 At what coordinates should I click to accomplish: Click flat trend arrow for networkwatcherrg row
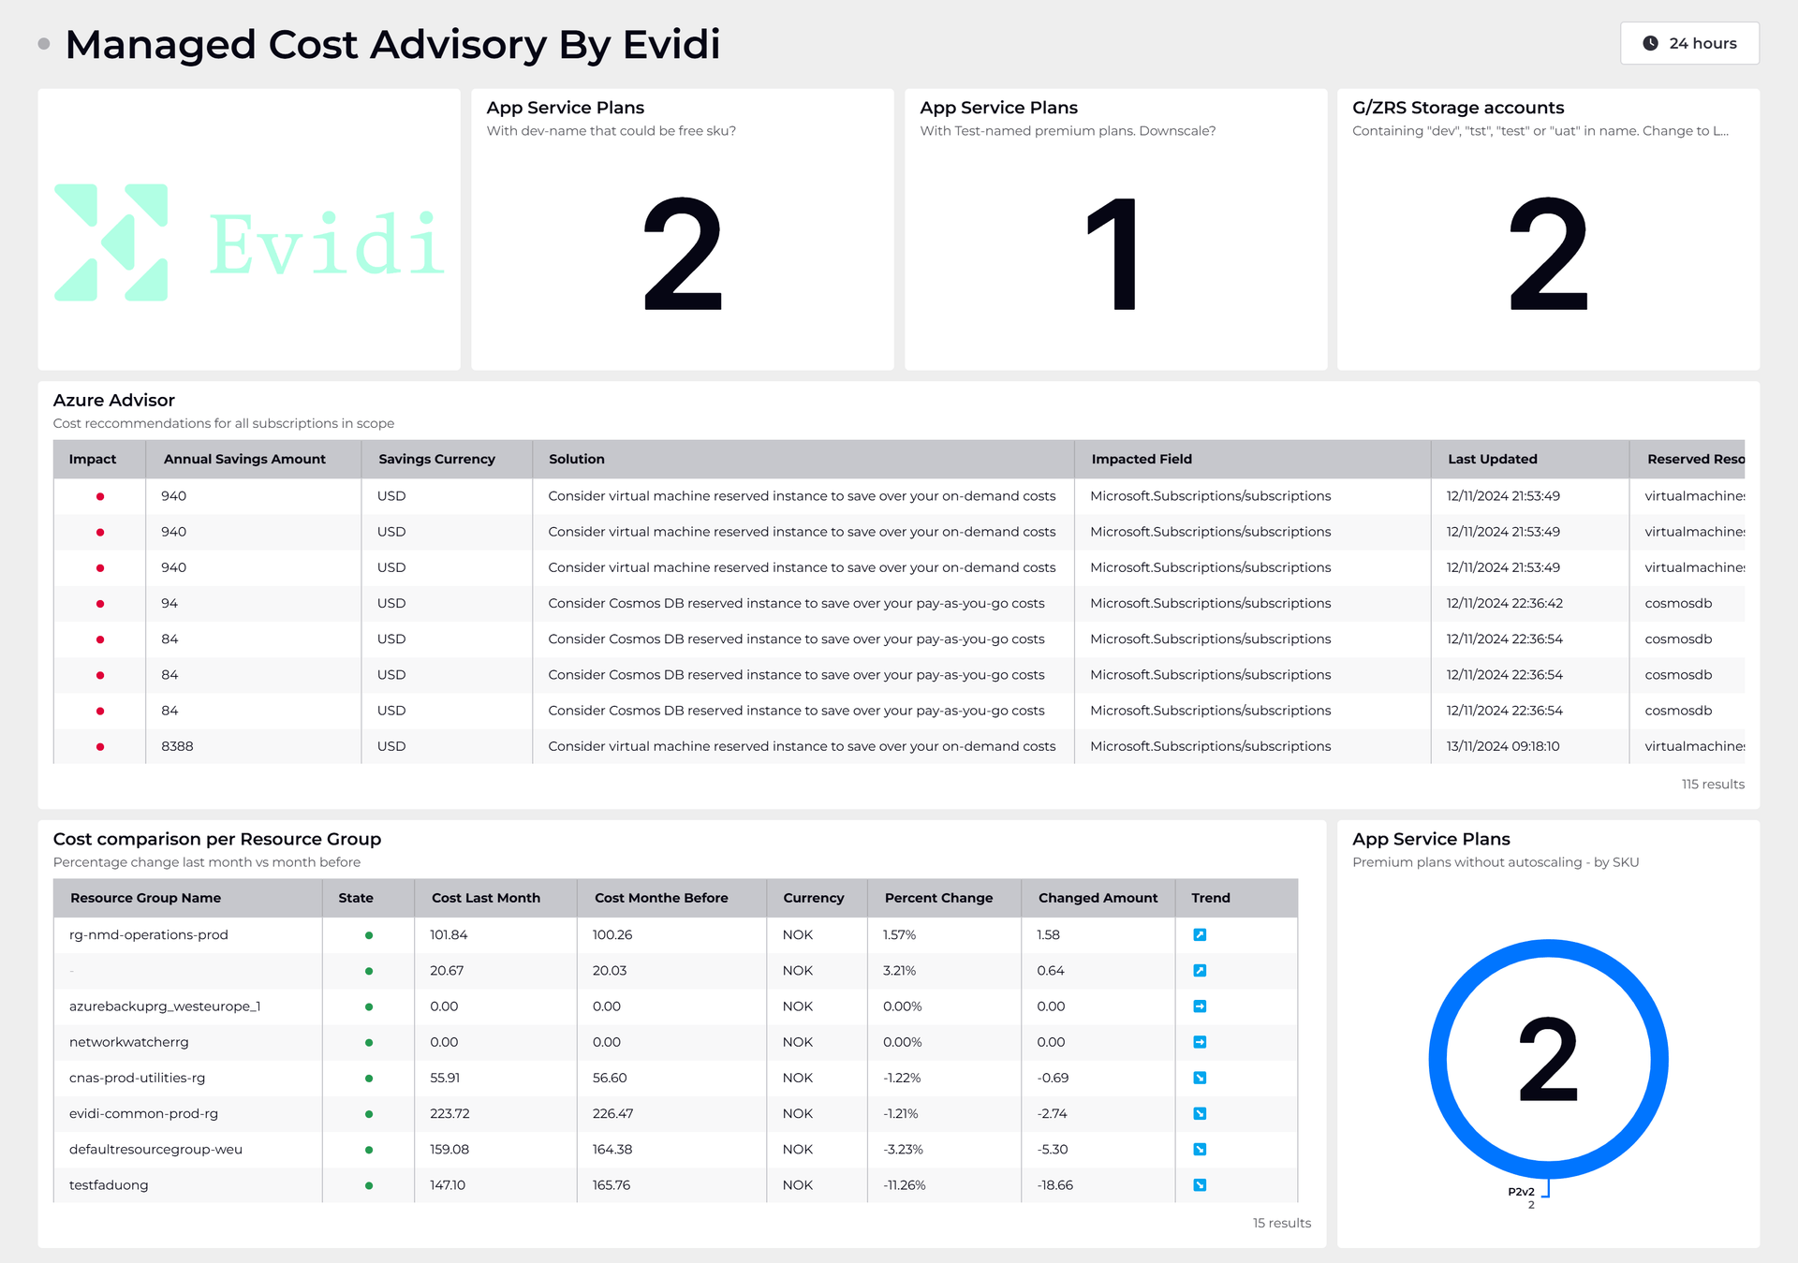click(x=1200, y=1042)
